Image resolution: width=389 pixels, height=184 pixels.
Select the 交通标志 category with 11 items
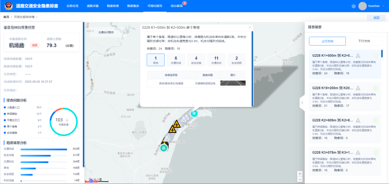[216, 60]
